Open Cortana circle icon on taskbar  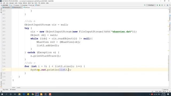pyautogui.click(x=11, y=94)
